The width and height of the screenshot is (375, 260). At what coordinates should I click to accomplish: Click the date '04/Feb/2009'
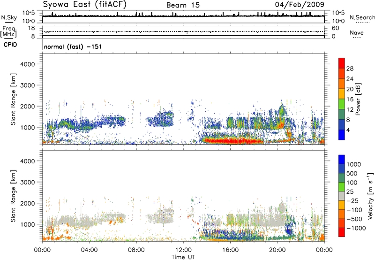coord(300,5)
